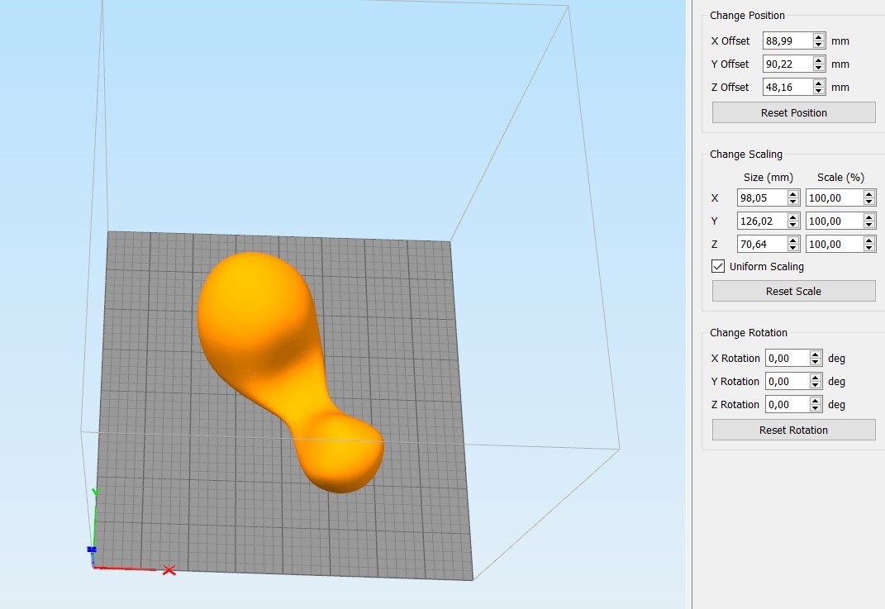Screen dimensions: 885x609
Task: Increase Z Offset with up arrow
Action: 818,83
